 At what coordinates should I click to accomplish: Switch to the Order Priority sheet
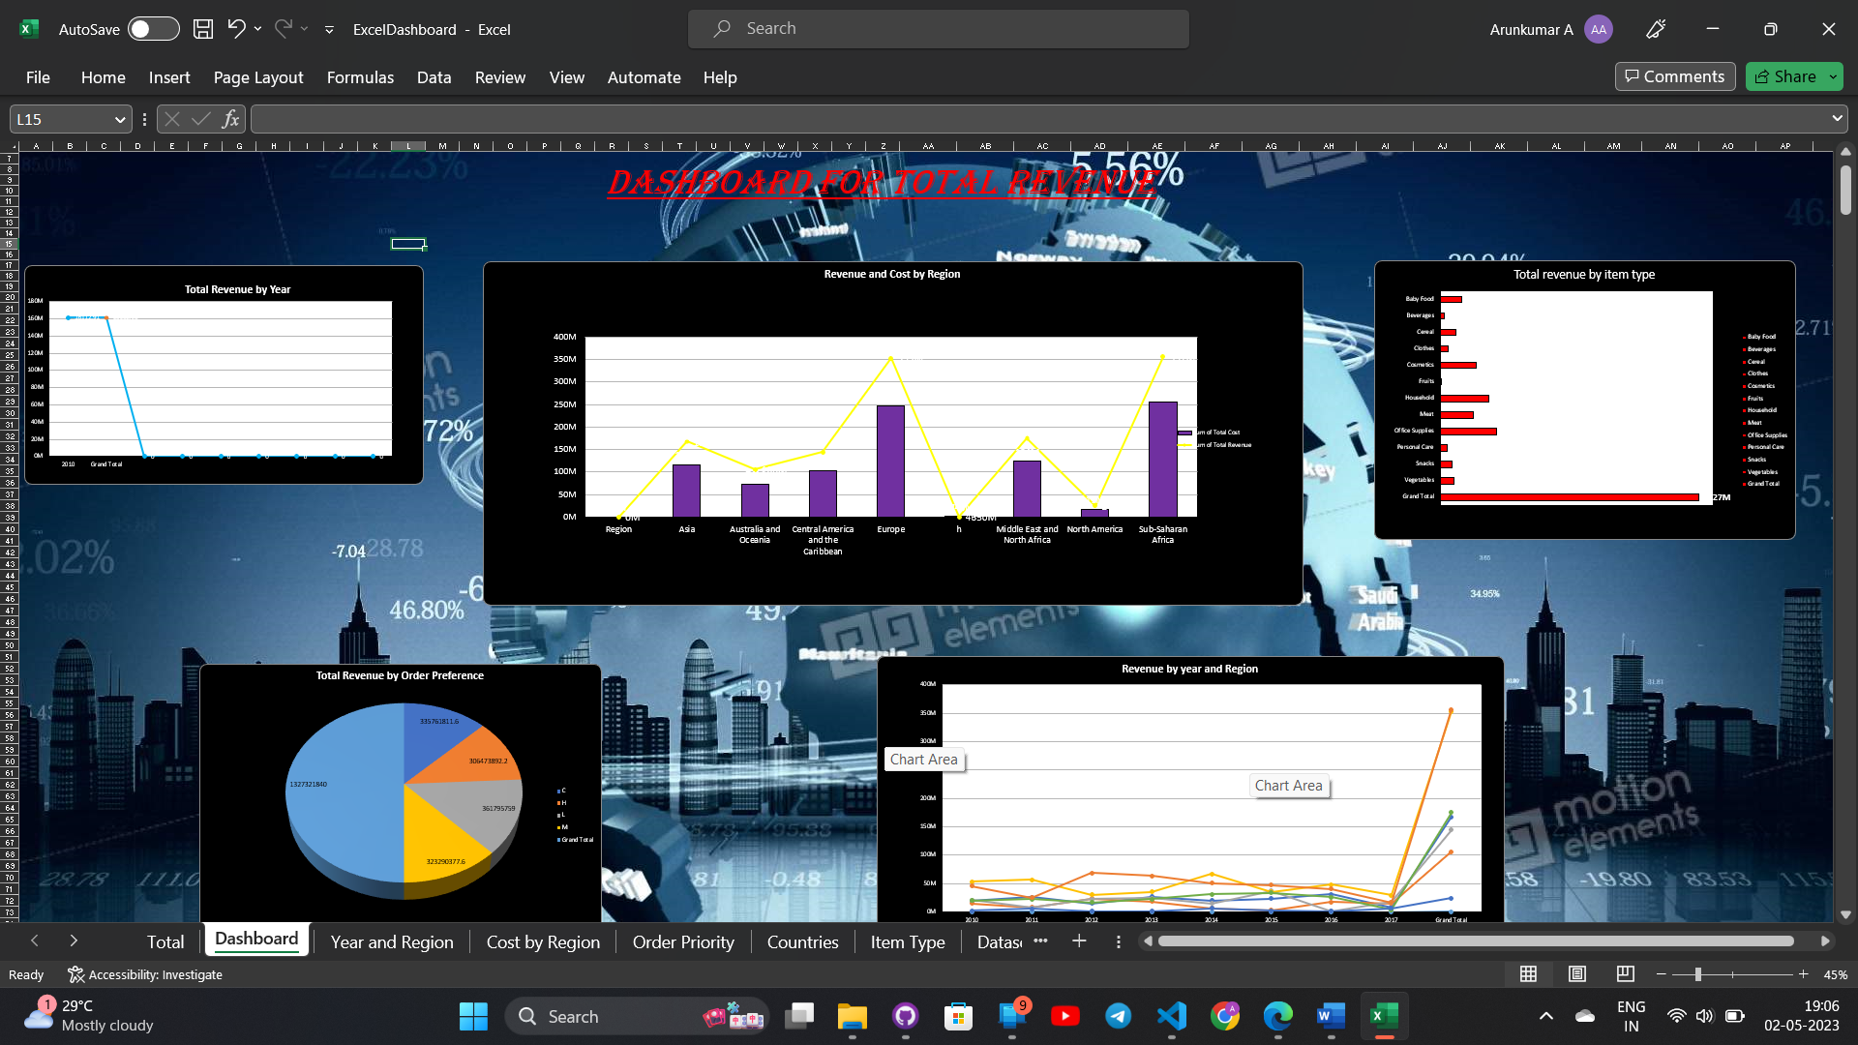click(x=683, y=941)
